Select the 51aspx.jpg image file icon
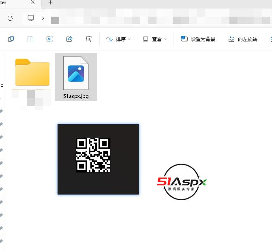The image size is (272, 251). 76,73
